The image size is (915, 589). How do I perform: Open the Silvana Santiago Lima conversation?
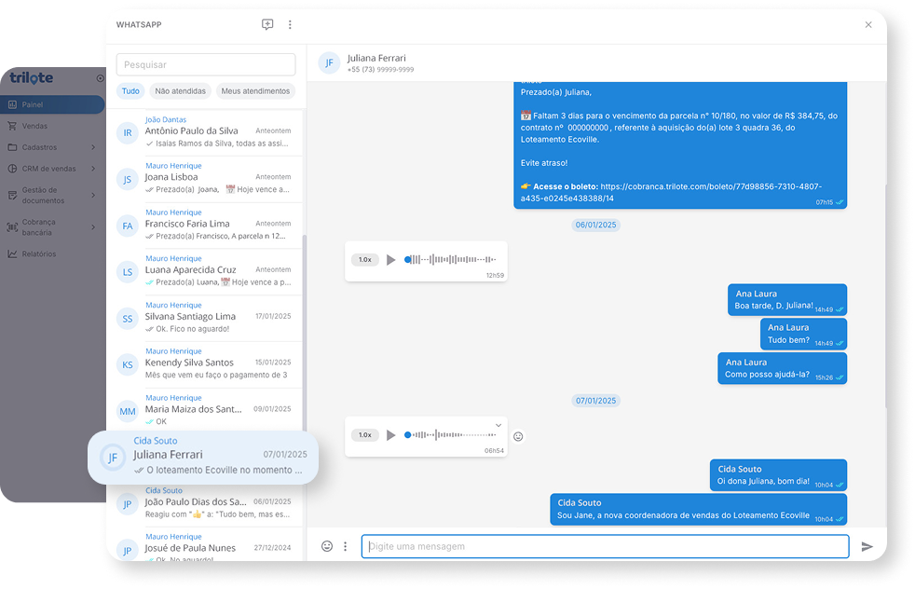(x=206, y=318)
